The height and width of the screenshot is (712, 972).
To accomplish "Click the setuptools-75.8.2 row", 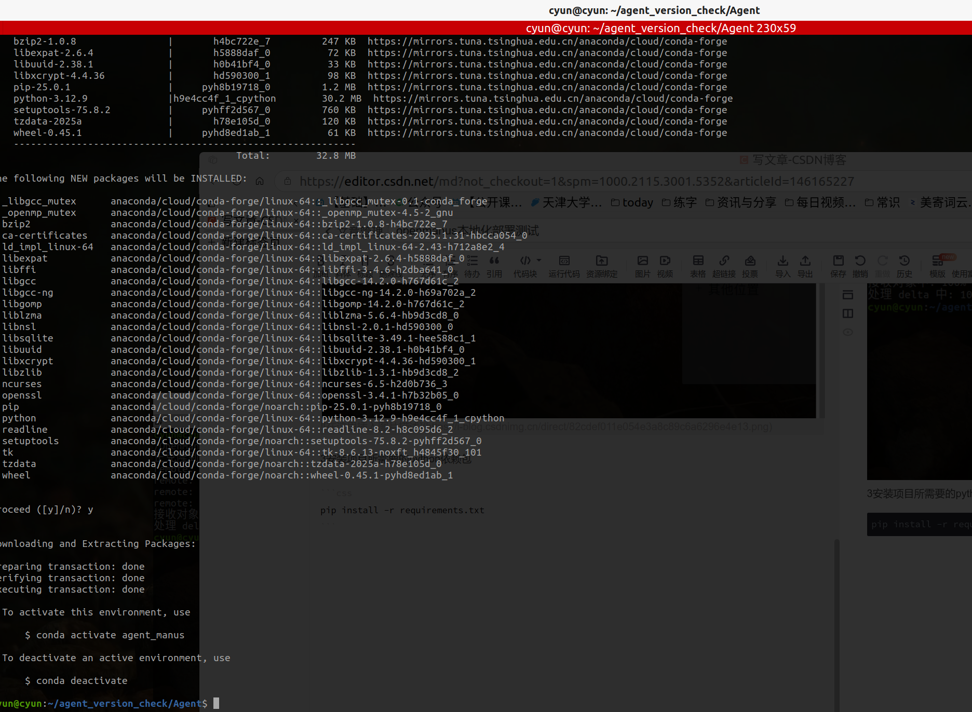I will pos(370,110).
